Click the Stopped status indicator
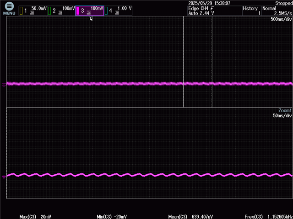Image resolution: width=293 pixels, height=219 pixels. click(284, 3)
